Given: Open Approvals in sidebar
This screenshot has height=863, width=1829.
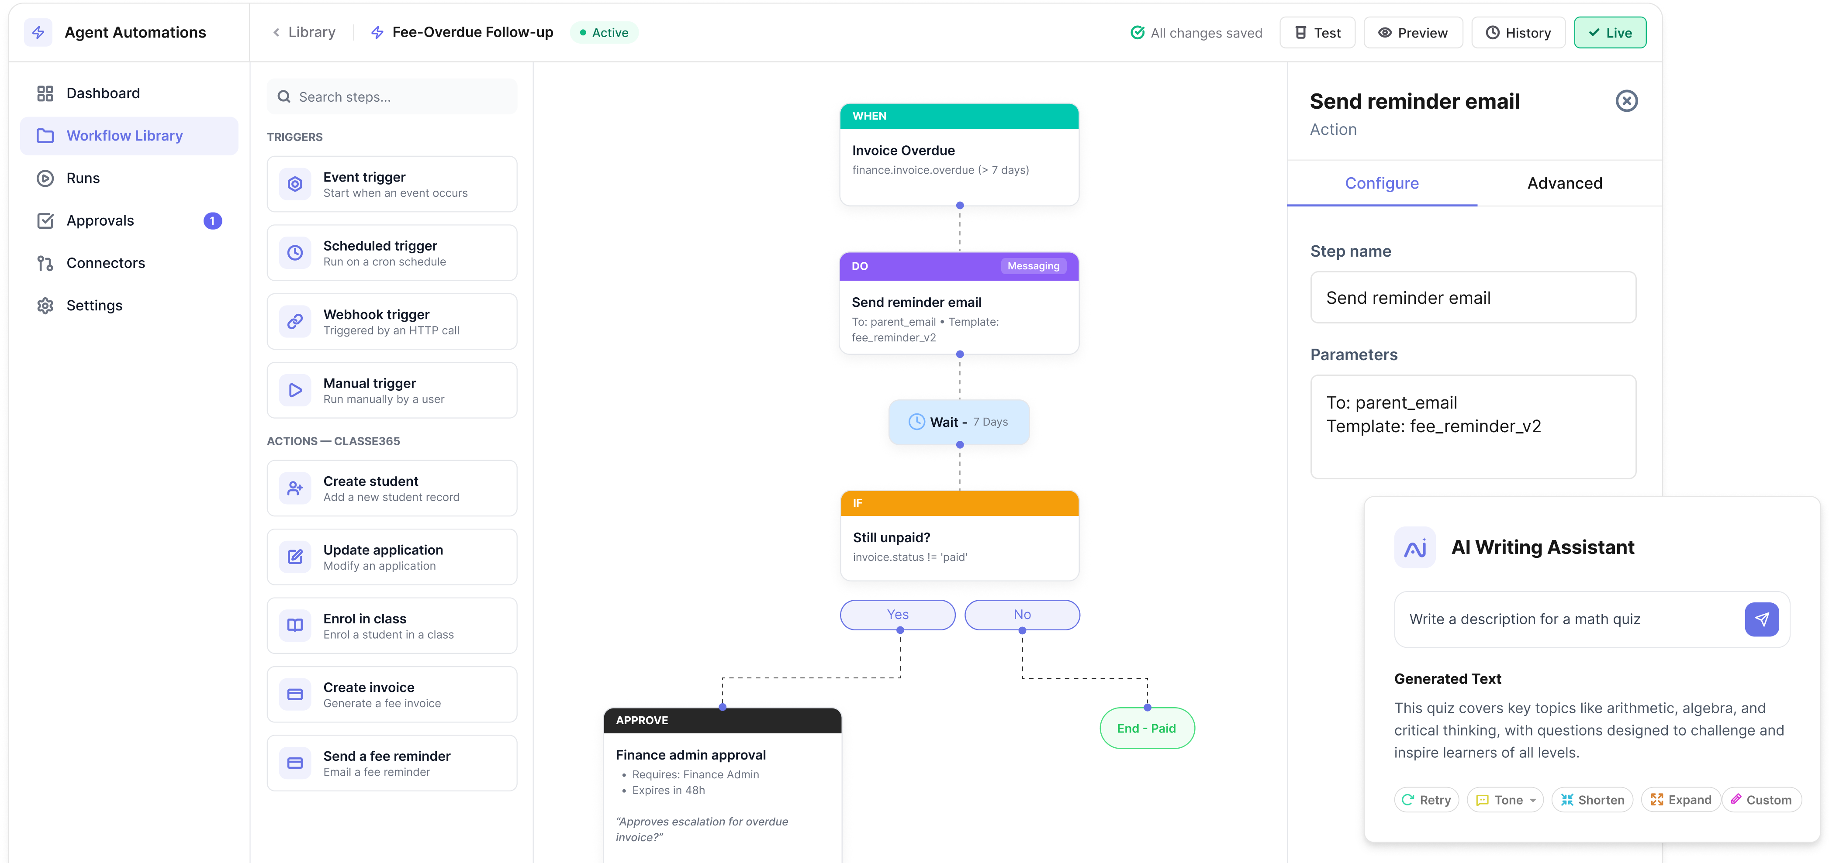Looking at the screenshot, I should pyautogui.click(x=129, y=221).
